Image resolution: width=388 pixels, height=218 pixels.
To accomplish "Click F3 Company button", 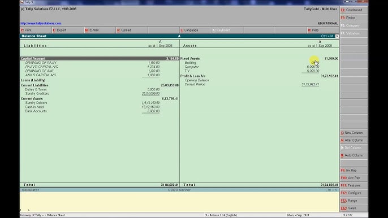I will [353, 25].
